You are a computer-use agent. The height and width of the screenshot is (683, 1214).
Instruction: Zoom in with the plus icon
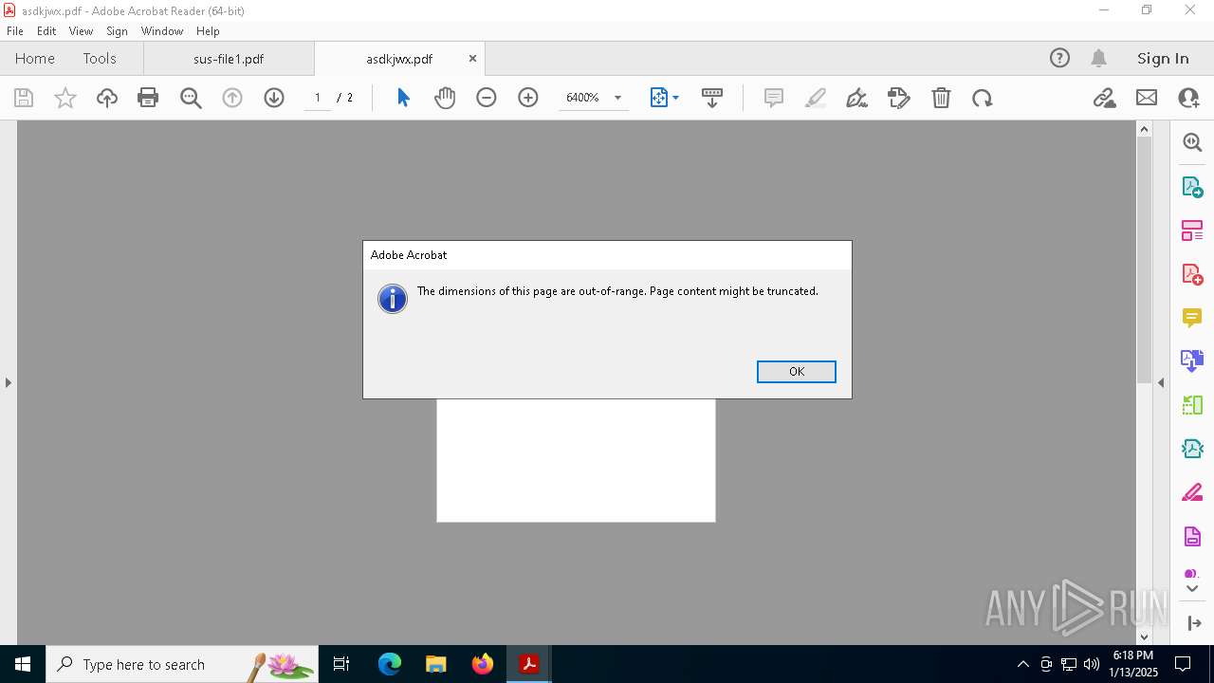pyautogui.click(x=528, y=98)
